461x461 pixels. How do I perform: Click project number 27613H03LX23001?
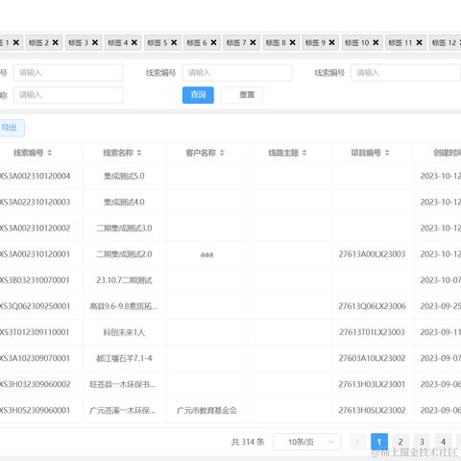(x=372, y=384)
